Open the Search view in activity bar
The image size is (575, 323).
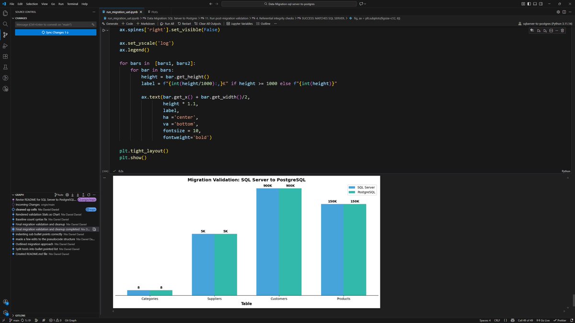tap(5, 24)
